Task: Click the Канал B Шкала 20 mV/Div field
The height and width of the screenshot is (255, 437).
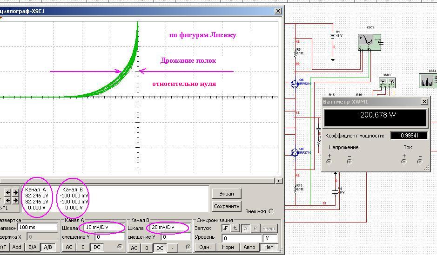Action: [x=170, y=228]
